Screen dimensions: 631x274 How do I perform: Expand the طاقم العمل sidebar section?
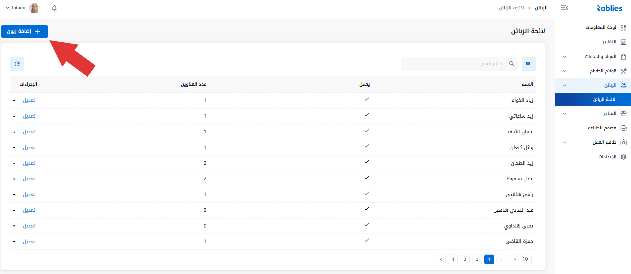coord(565,142)
